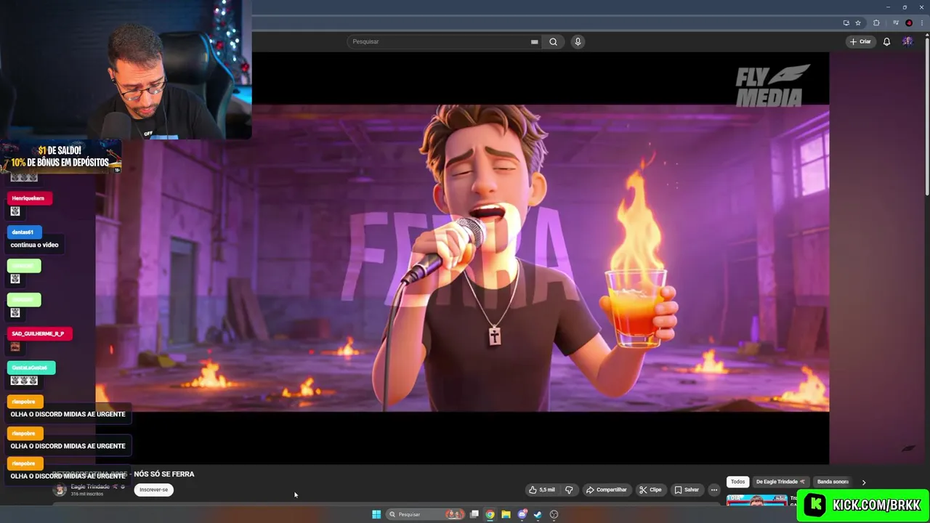930x523 pixels.
Task: Click the page vertical scrollbar
Action: (927, 116)
